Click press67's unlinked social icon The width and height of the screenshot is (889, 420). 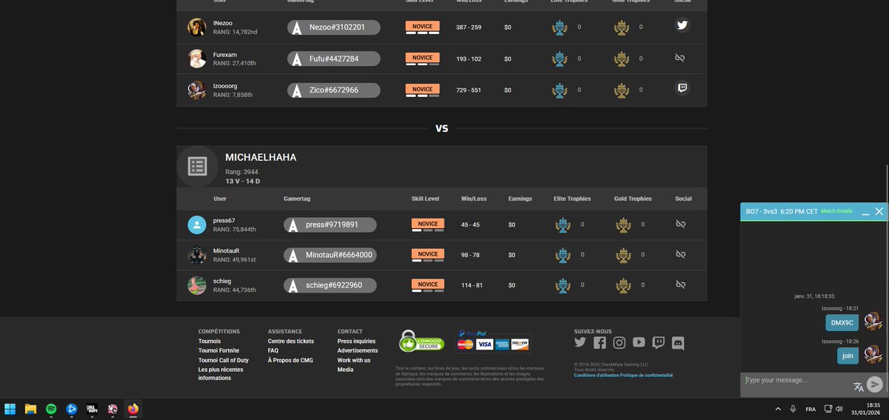click(x=680, y=224)
